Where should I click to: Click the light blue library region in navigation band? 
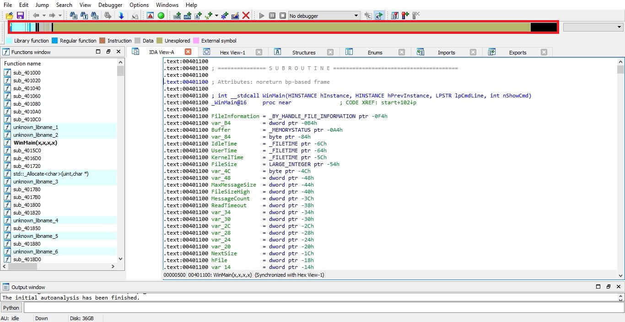click(17, 27)
